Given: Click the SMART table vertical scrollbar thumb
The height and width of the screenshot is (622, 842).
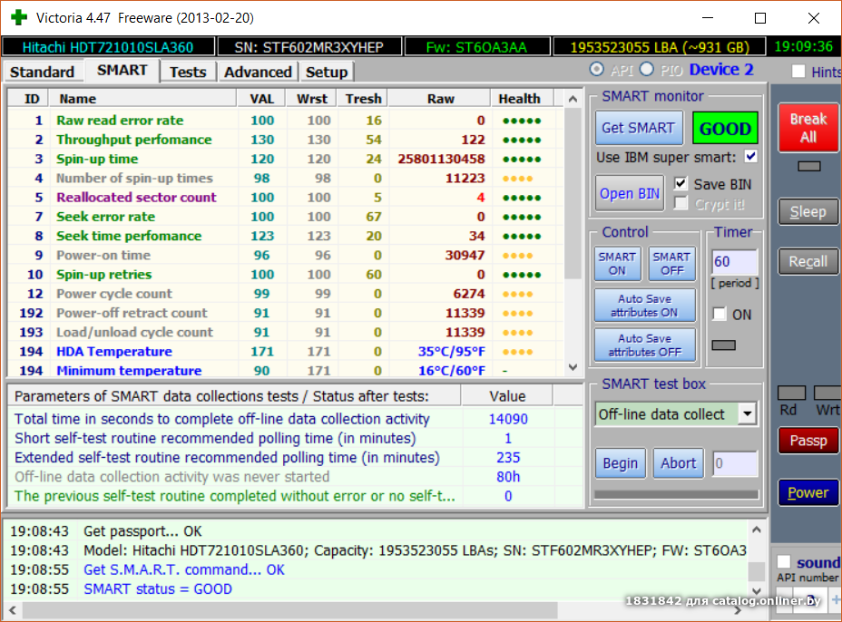Looking at the screenshot, I should [x=573, y=193].
